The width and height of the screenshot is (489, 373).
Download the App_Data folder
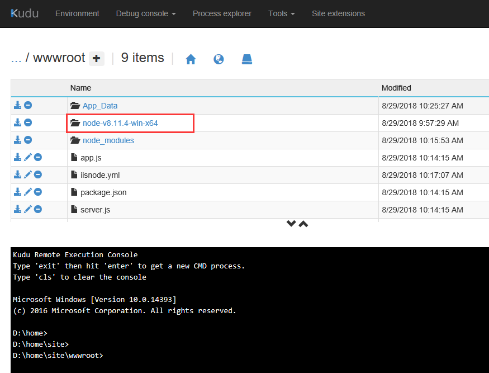coord(18,105)
